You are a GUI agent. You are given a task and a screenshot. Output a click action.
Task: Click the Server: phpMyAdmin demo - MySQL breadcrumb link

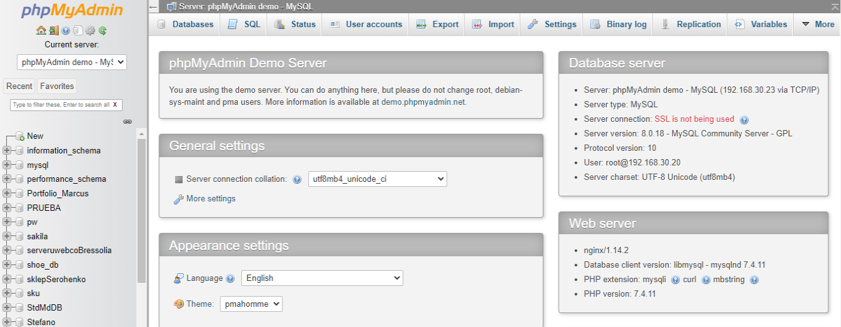coord(246,7)
